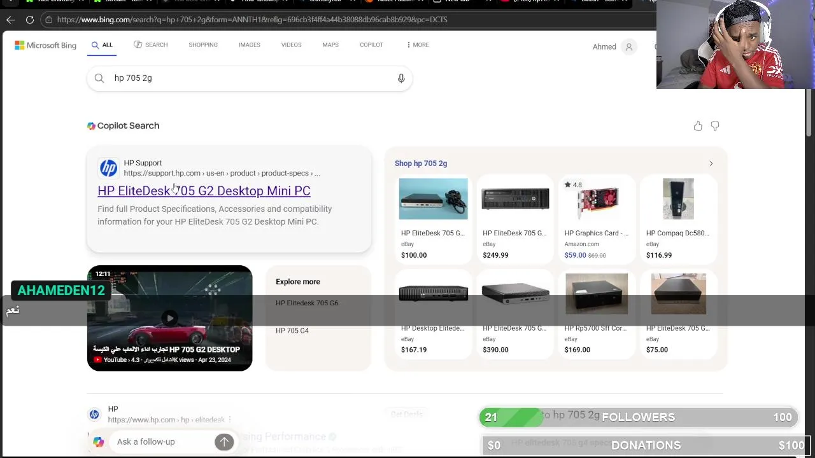This screenshot has height=458, width=815.
Task: Open the $100.00 HP EliteDesk eBay listing
Action: coord(433,219)
